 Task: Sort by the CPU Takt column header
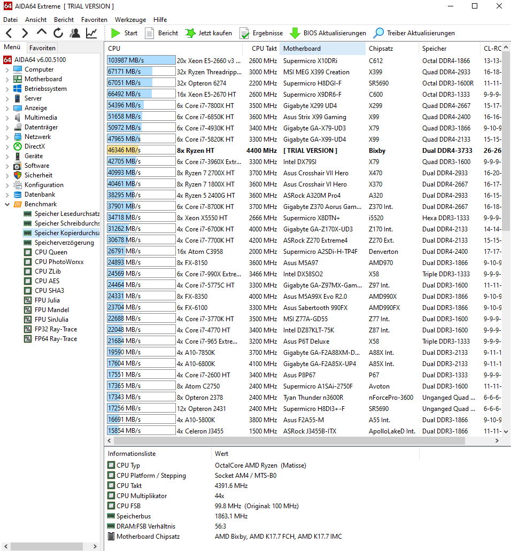[x=261, y=49]
